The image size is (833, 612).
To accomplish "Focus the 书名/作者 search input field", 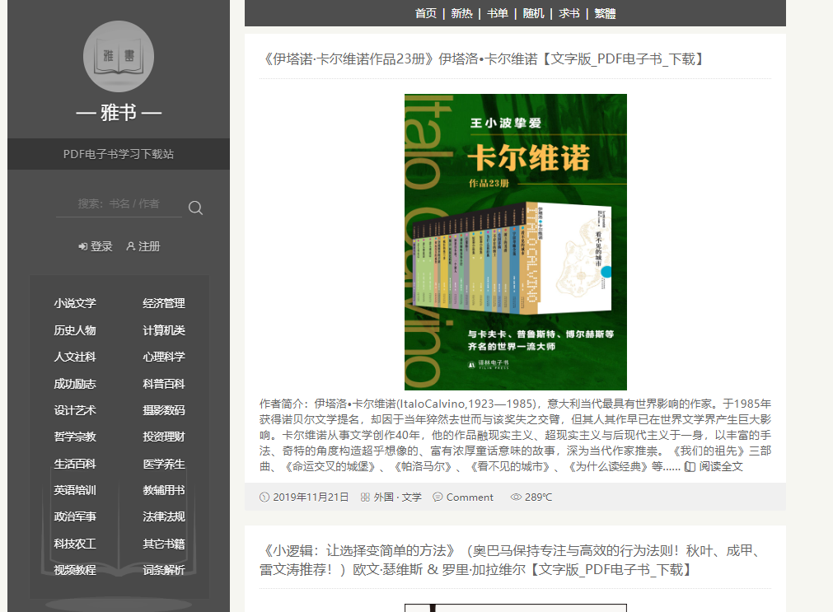I will (119, 204).
